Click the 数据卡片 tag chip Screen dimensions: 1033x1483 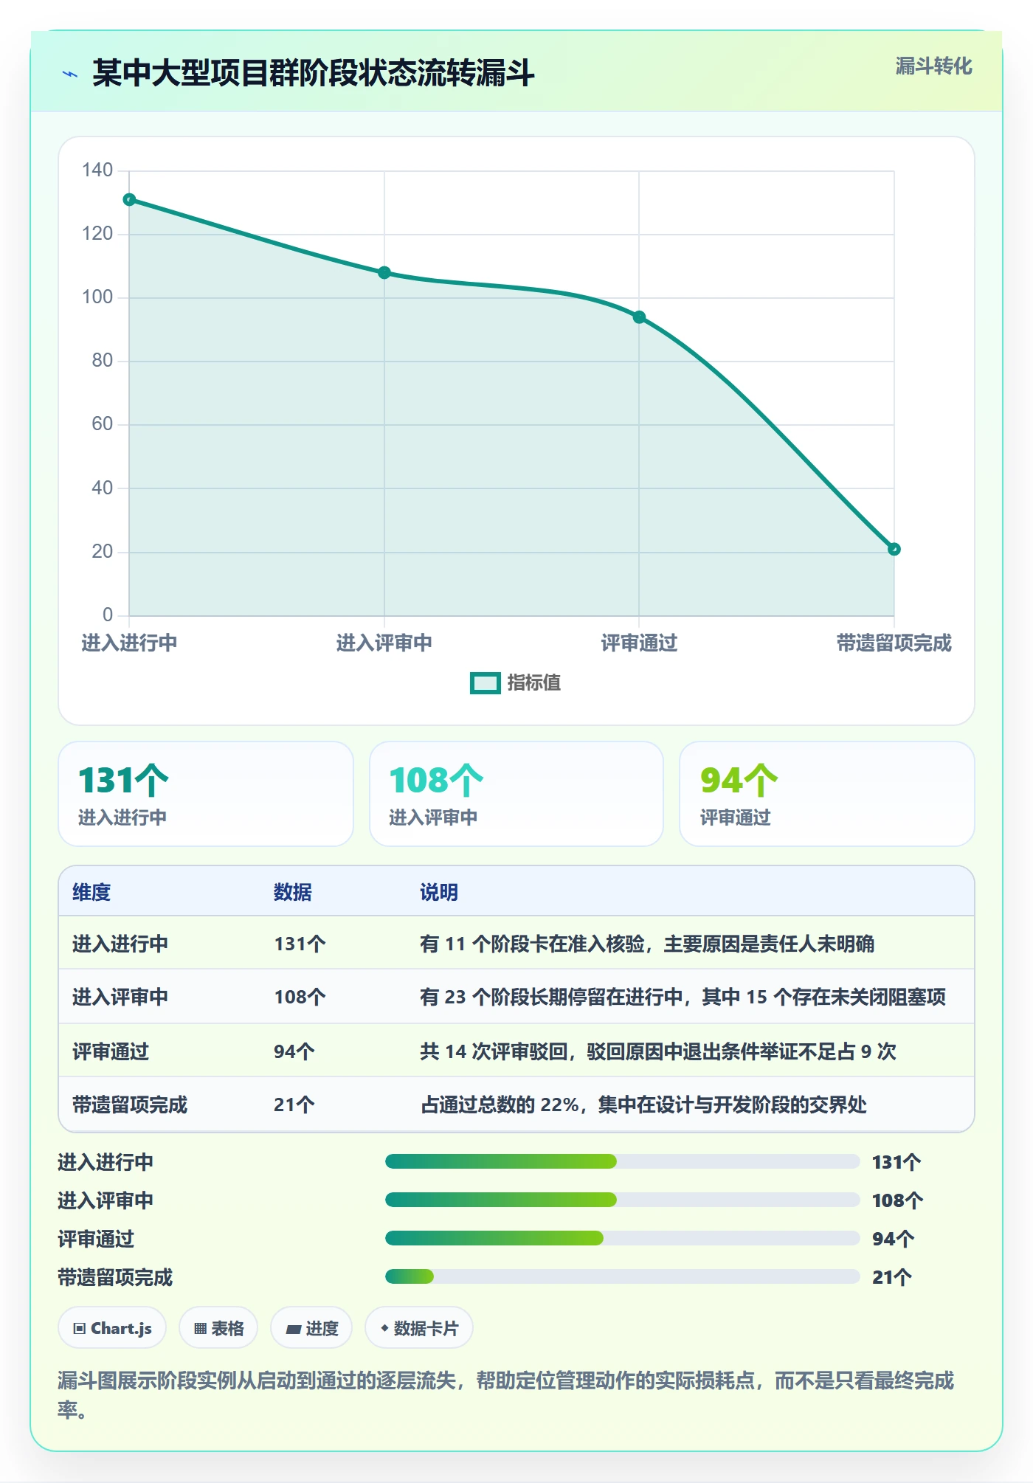tap(419, 1328)
